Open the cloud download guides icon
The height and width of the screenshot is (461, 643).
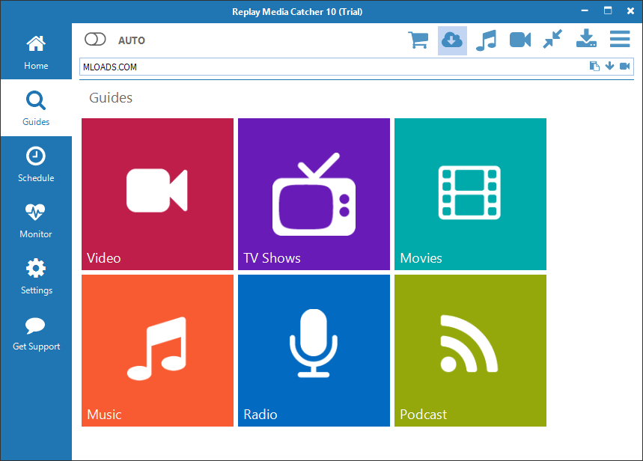(x=452, y=39)
